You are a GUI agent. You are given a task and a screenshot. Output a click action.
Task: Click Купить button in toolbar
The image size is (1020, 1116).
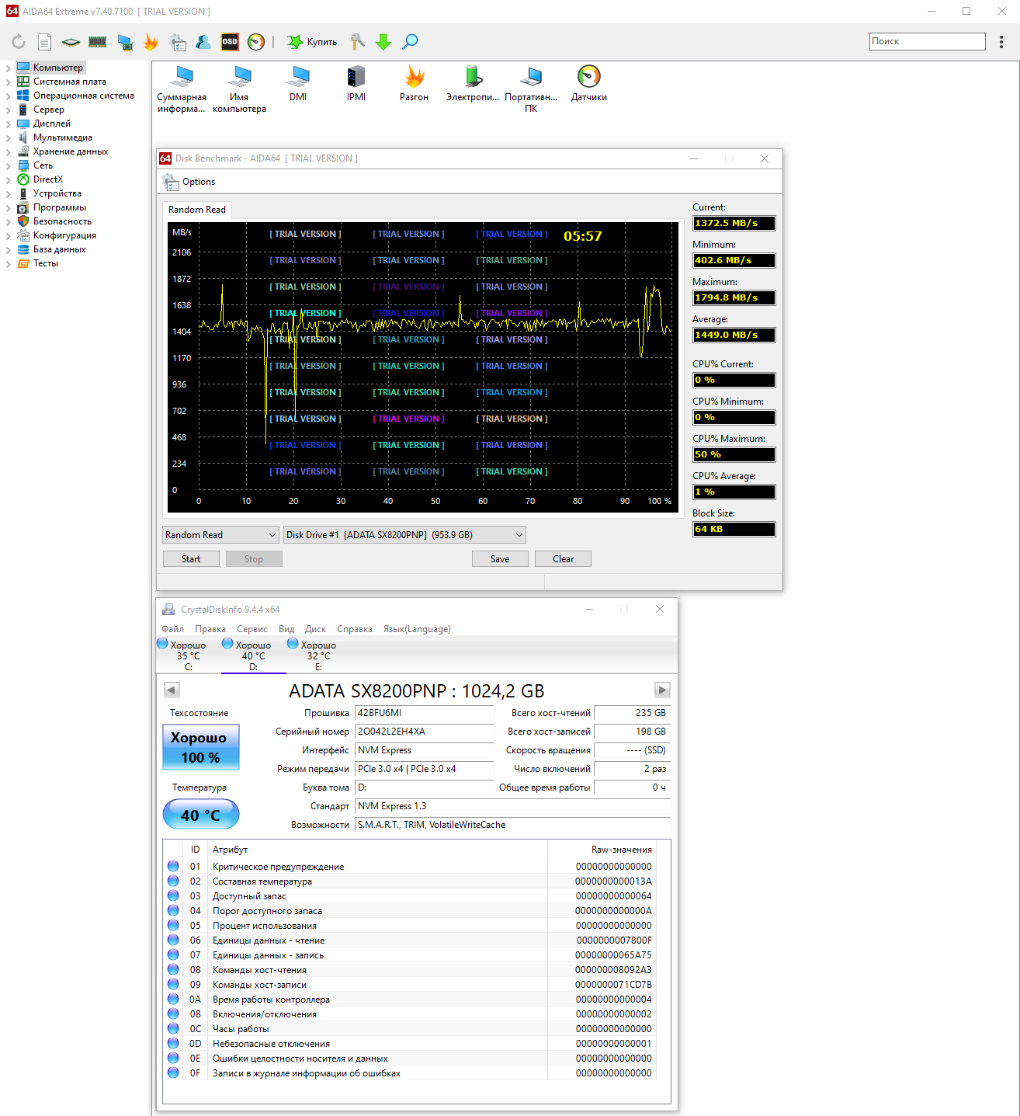[x=312, y=42]
